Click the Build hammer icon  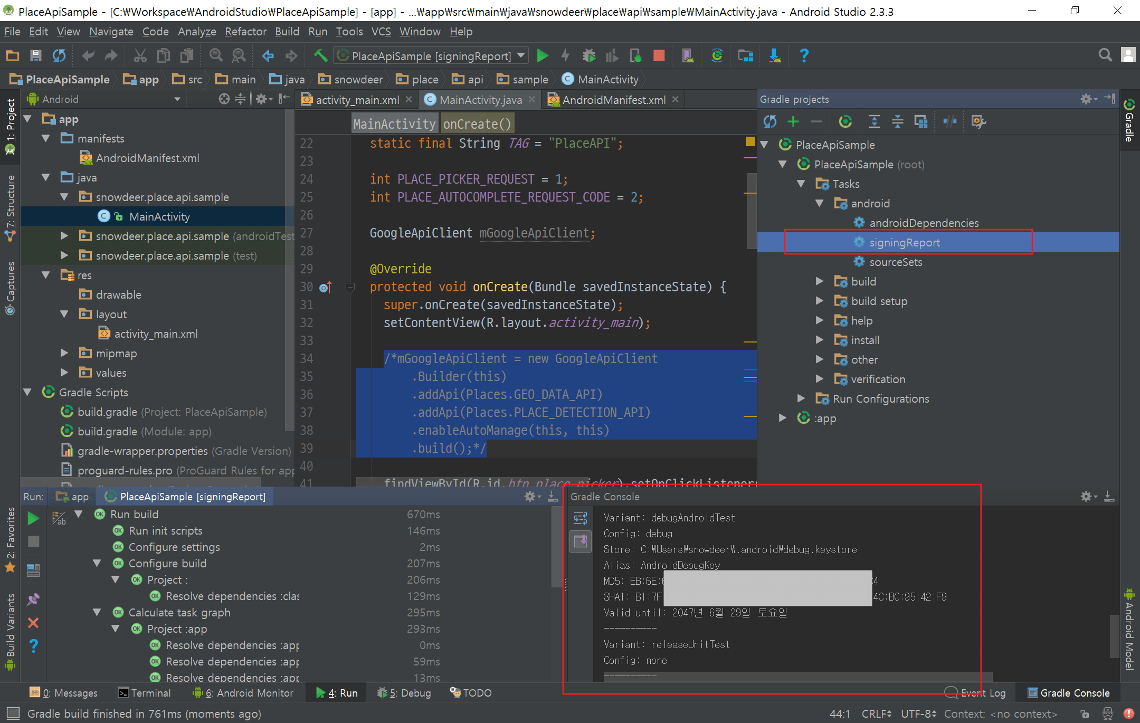(x=320, y=55)
